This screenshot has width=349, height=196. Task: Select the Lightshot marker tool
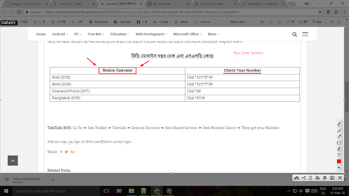pos(339,149)
